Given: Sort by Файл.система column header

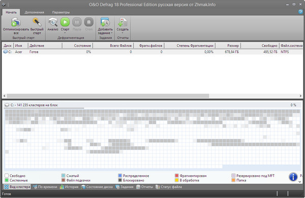Looking at the screenshot, I should [x=291, y=46].
